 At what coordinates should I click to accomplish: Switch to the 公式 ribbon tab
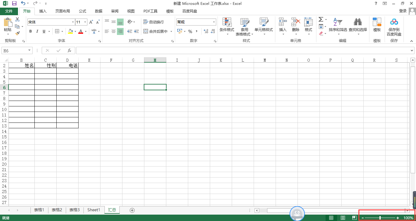click(x=83, y=11)
